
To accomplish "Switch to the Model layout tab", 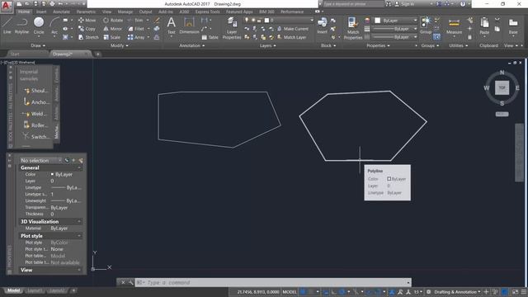I will coord(13,290).
